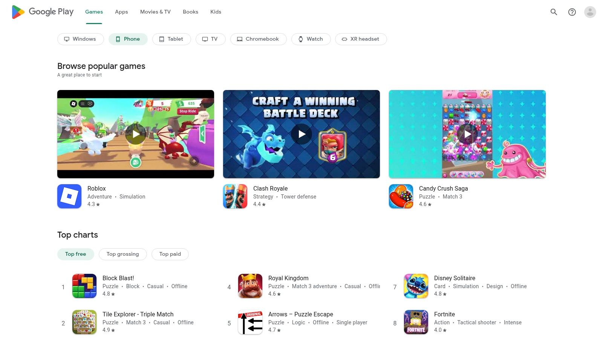Open the Movies & TV section
This screenshot has width=603, height=339.
coord(155,12)
